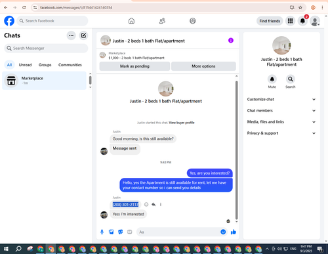
Task: Open the notifications bell icon
Action: click(302, 21)
